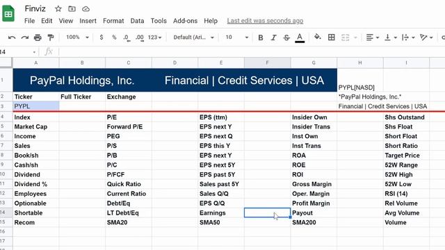Select row 1 header

(x=6, y=80)
